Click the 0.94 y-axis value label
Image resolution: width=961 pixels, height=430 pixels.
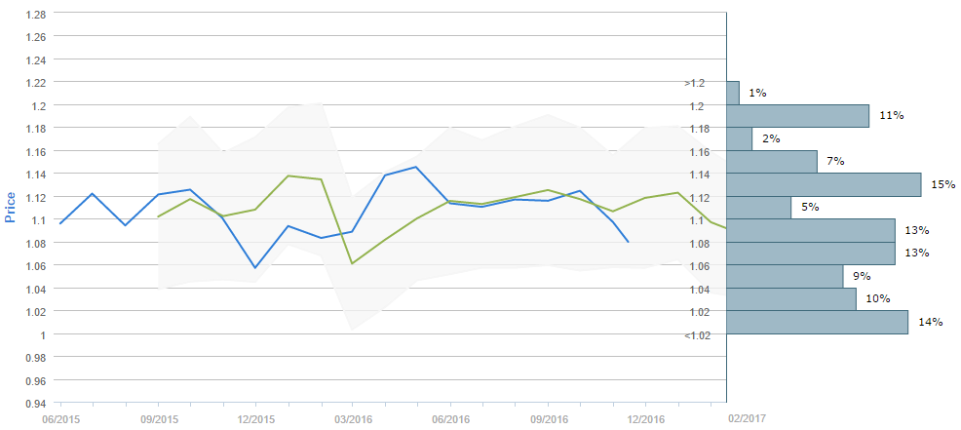(33, 404)
